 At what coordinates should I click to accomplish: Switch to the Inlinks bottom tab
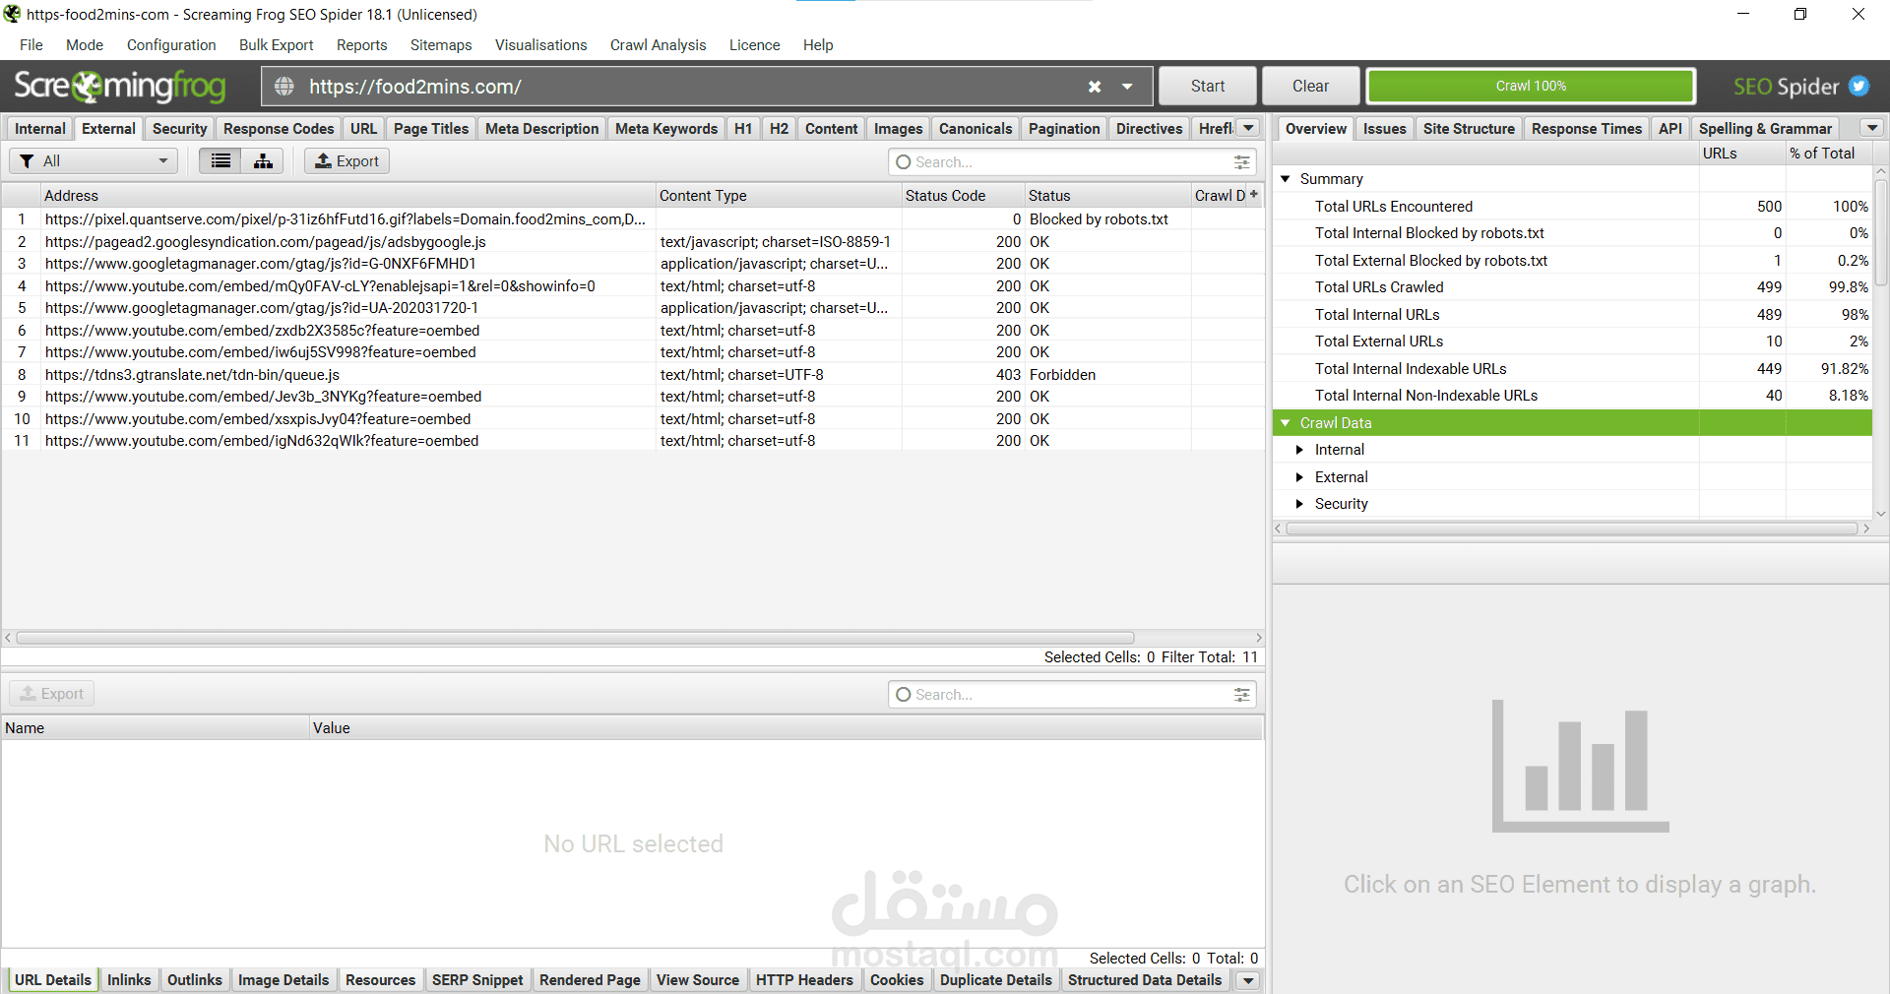coord(129,980)
